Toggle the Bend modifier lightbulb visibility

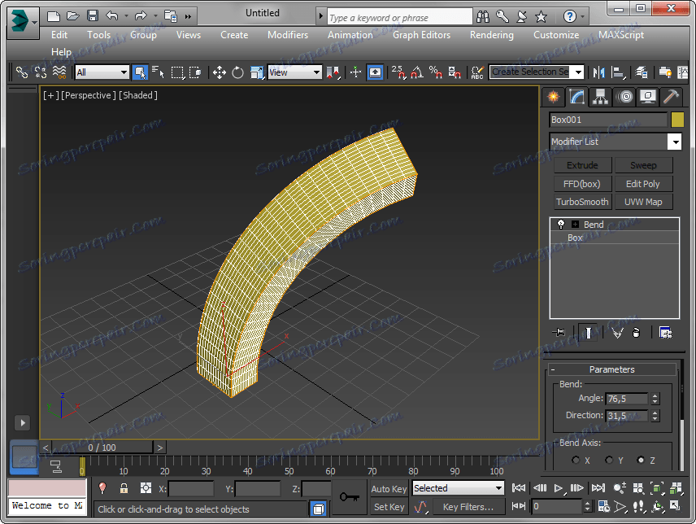(x=560, y=225)
